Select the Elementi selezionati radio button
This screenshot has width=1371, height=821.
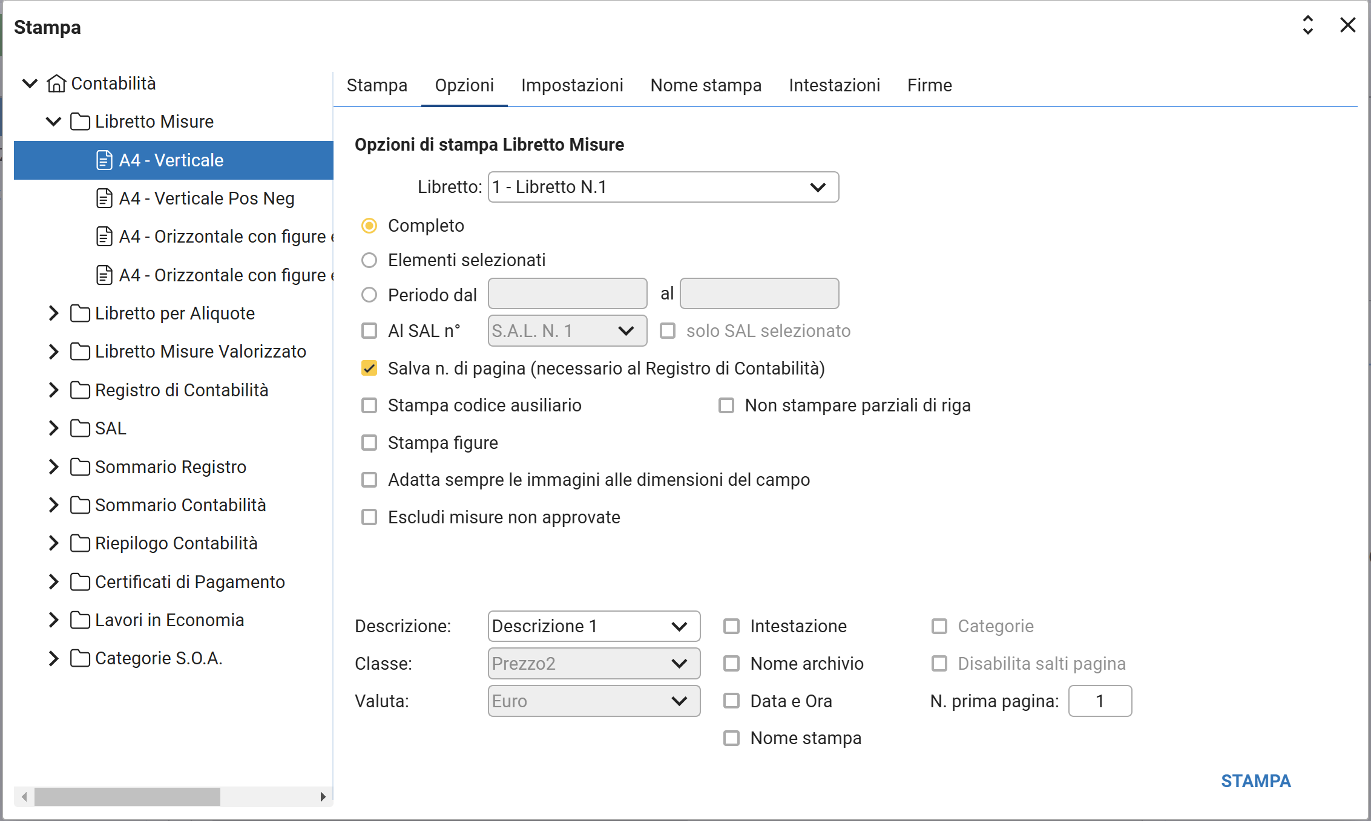pyautogui.click(x=369, y=260)
